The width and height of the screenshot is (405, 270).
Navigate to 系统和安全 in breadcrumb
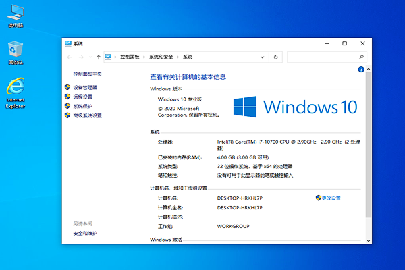pos(161,57)
